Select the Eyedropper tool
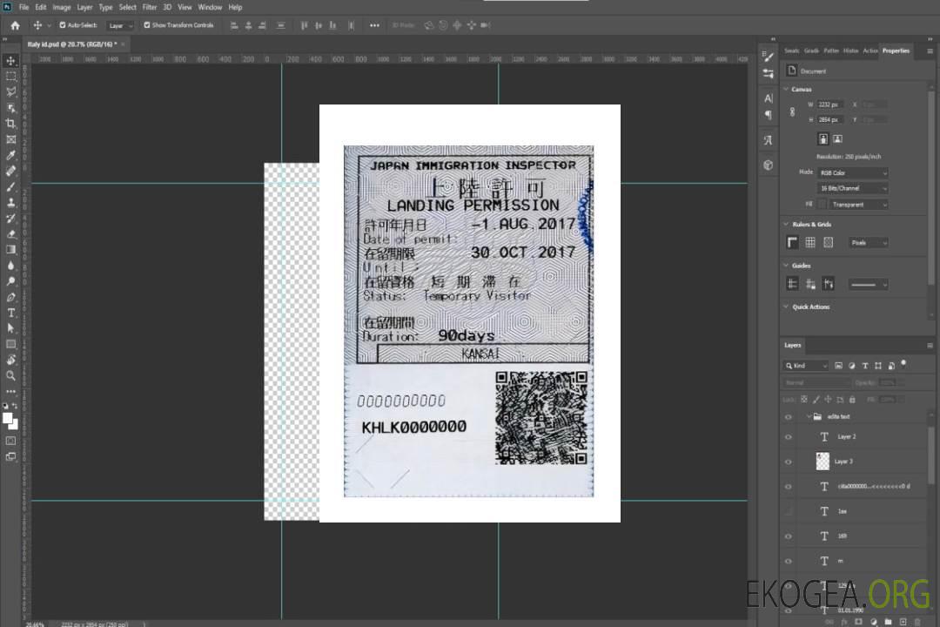This screenshot has height=627, width=940. pyautogui.click(x=10, y=155)
